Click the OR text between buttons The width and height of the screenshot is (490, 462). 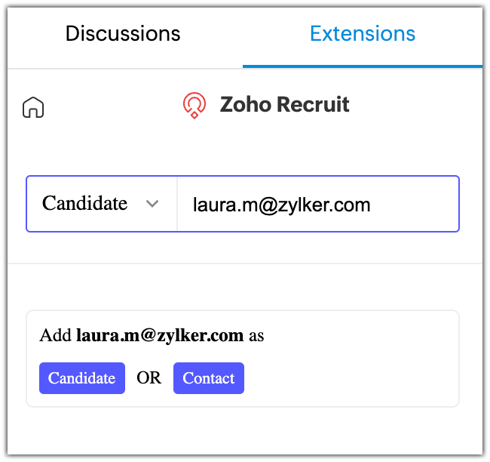[x=149, y=378]
